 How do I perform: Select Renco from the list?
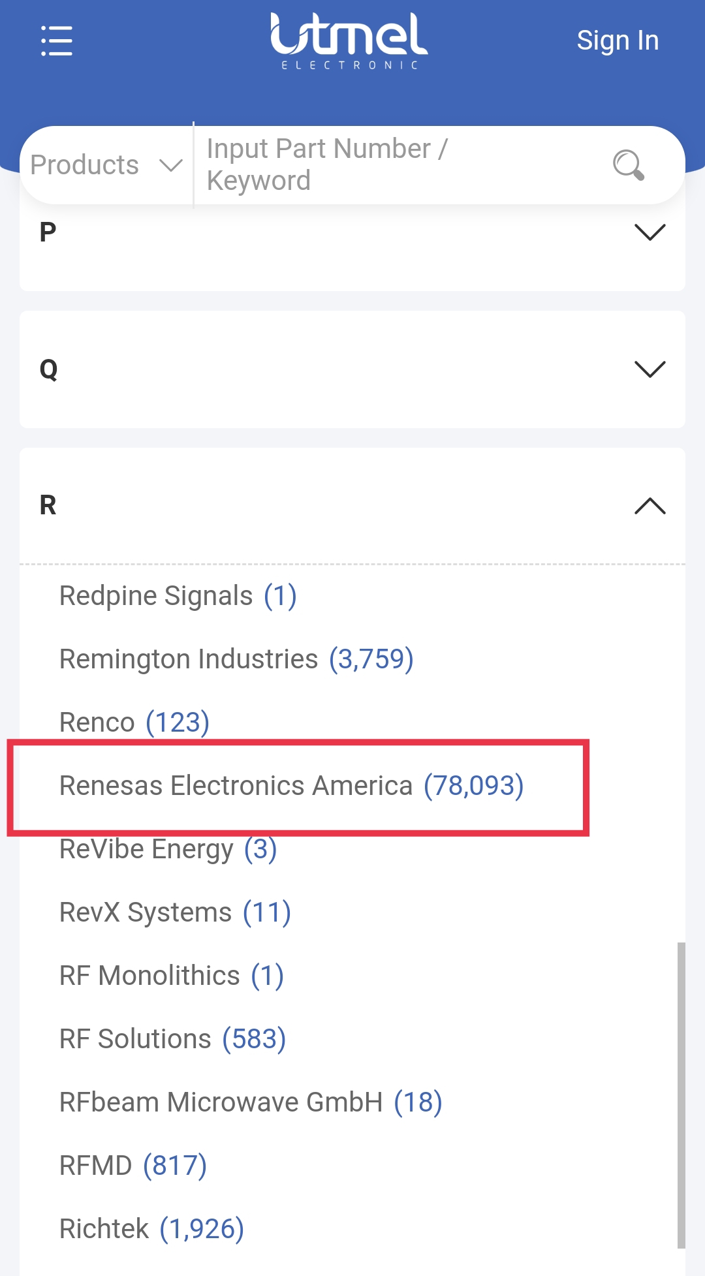point(134,723)
